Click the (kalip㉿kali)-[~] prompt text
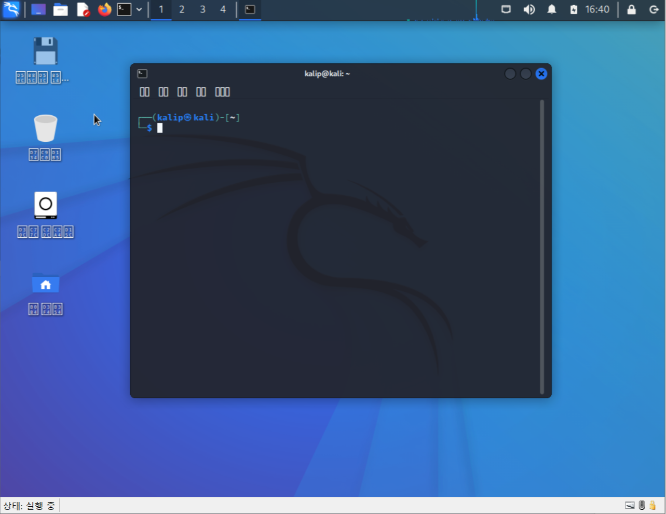Screen dimensions: 666x514 pyautogui.click(x=196, y=117)
